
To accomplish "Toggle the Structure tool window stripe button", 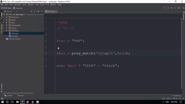I will (1, 29).
